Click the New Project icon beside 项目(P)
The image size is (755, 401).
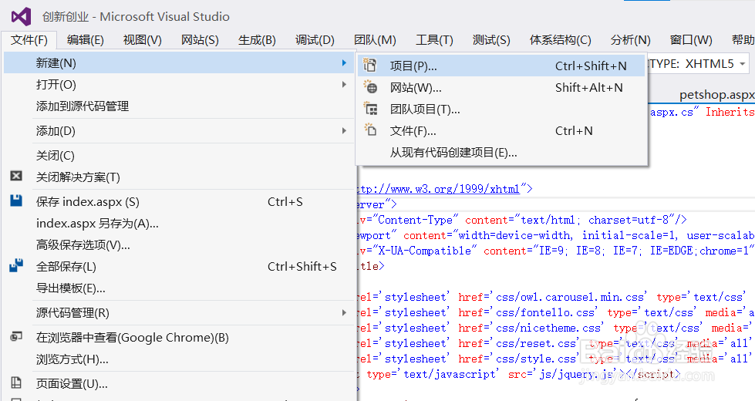pyautogui.click(x=370, y=65)
